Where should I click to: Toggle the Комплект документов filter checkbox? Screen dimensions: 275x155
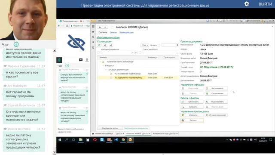[98, 53]
